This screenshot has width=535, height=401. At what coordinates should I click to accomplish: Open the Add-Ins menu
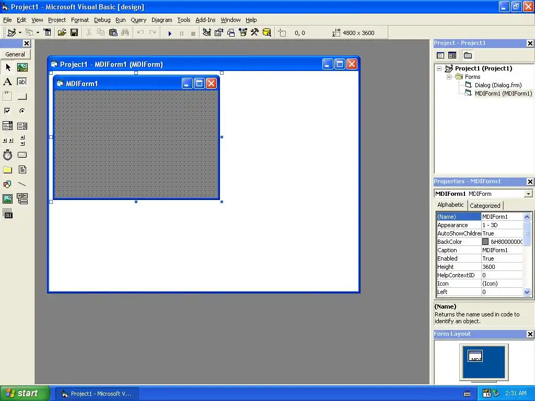(x=205, y=20)
